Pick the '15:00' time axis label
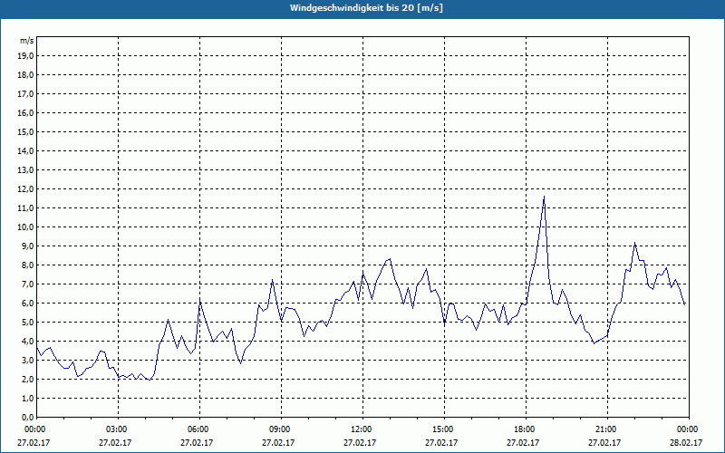 click(444, 429)
